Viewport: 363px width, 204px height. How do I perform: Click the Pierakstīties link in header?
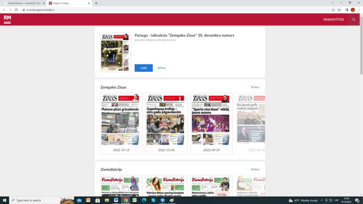pyautogui.click(x=333, y=19)
